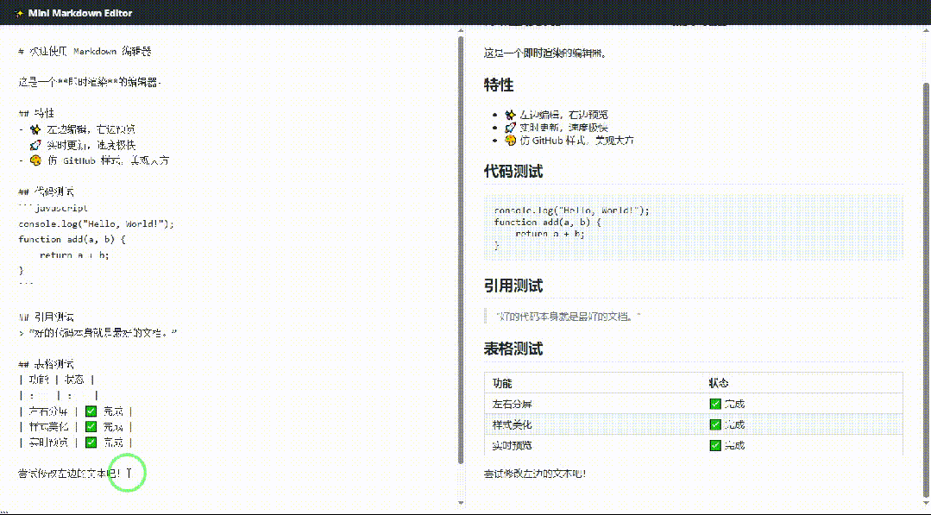The width and height of the screenshot is (931, 515).
Task: Click the '## 表格测试' source line
Action: tap(47, 364)
